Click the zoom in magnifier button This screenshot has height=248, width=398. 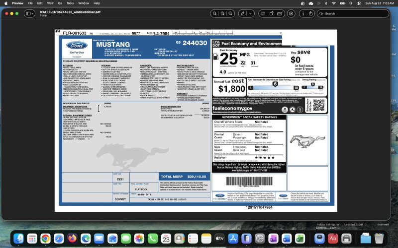(x=230, y=14)
